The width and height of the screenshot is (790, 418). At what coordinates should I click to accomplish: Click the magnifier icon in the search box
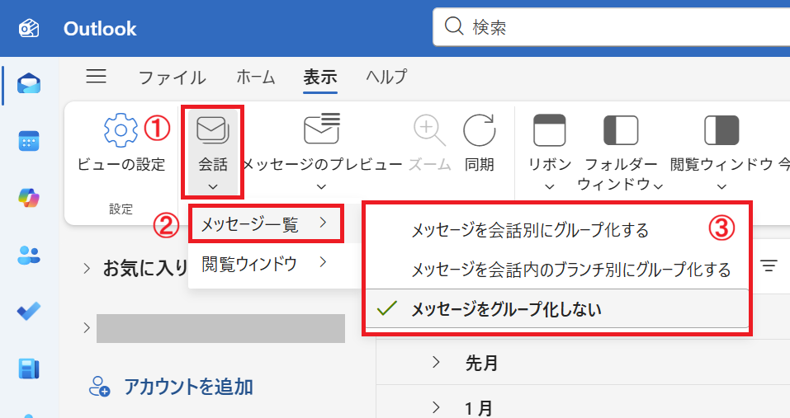[454, 26]
